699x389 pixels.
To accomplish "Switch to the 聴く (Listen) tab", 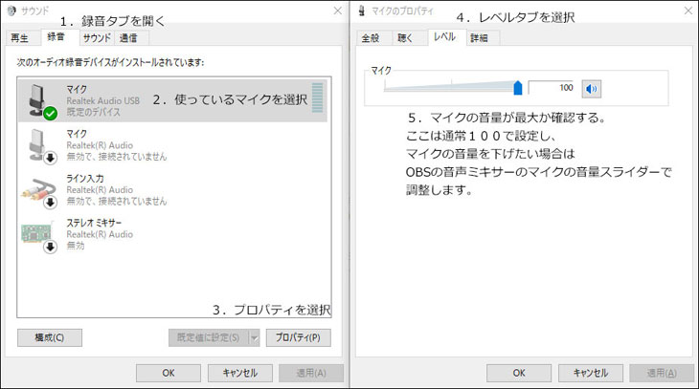I will pyautogui.click(x=406, y=38).
